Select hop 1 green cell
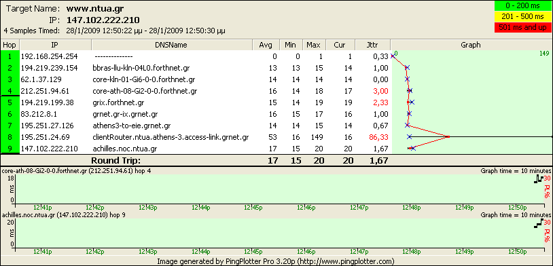This screenshot has width=553, height=266. (x=10, y=56)
